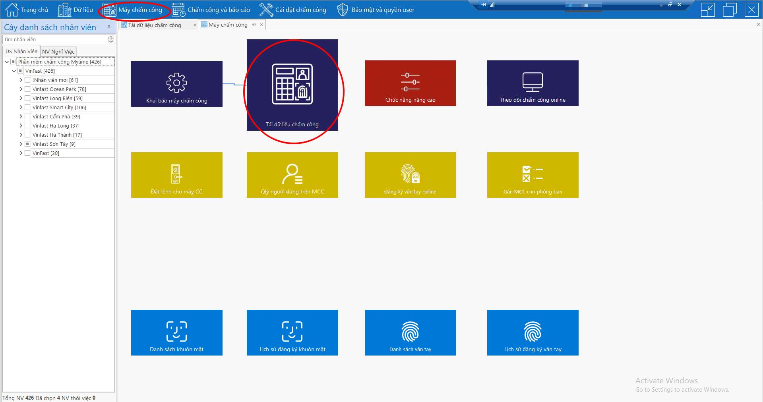Open Theo dõi chấm công online tile
This screenshot has width=763, height=402.
pyautogui.click(x=533, y=83)
